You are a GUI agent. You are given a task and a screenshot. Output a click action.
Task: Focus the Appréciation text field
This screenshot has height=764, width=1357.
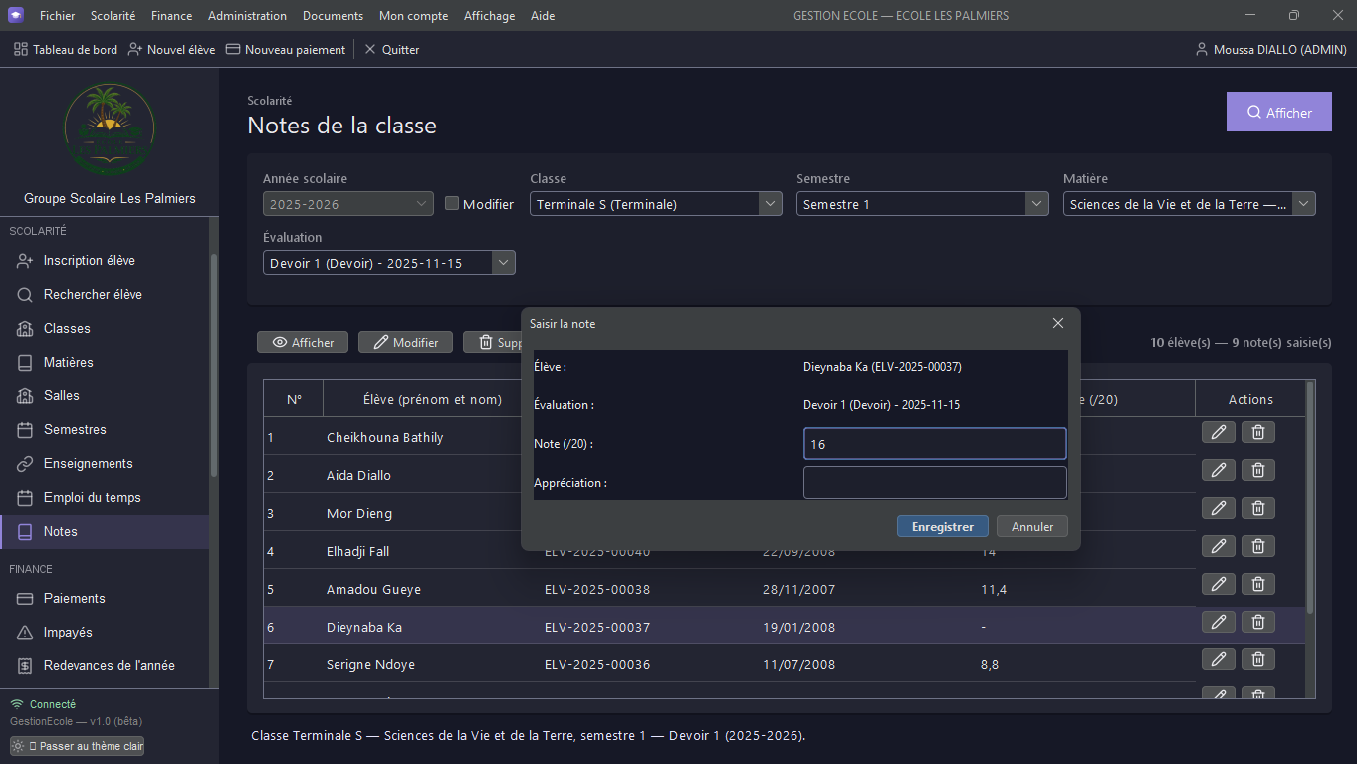pyautogui.click(x=935, y=482)
